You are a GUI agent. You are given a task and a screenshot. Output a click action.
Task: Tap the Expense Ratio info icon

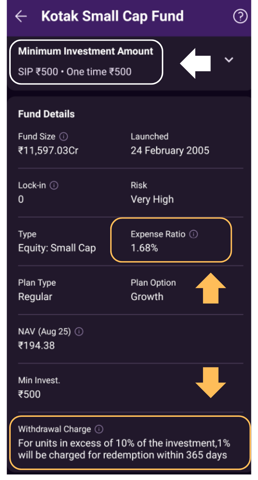tap(193, 234)
